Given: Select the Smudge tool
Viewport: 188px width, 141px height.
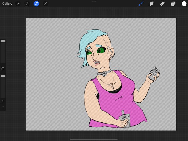Looking at the screenshot, I should (152, 4).
